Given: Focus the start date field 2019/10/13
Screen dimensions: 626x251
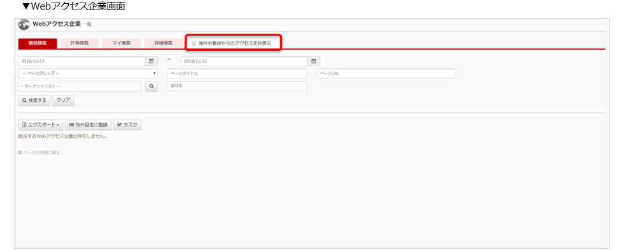Looking at the screenshot, I should (82, 61).
